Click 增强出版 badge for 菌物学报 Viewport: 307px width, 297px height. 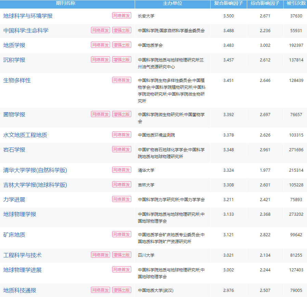tap(122, 114)
